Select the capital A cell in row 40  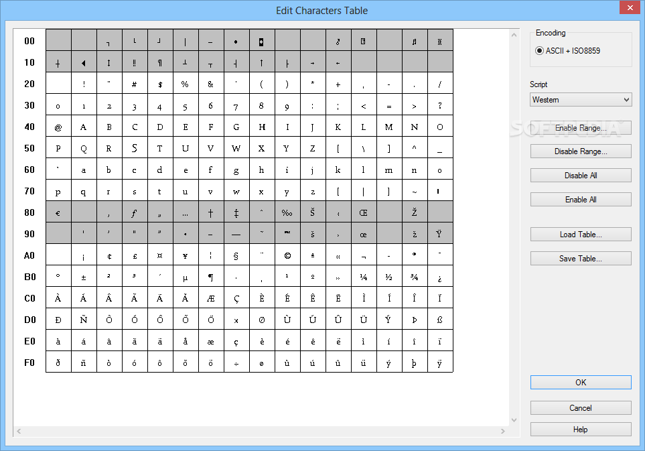pos(84,127)
